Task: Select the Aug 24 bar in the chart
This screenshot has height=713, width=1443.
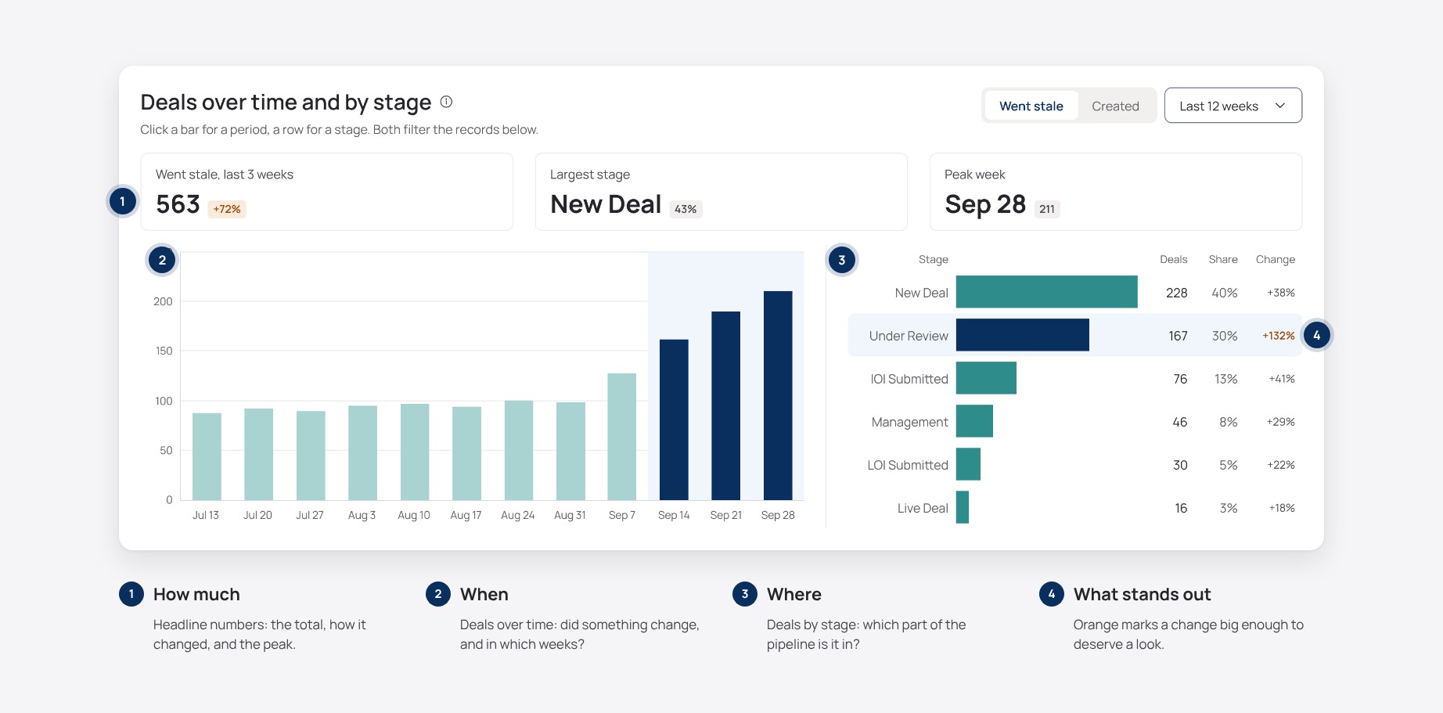Action: (519, 450)
